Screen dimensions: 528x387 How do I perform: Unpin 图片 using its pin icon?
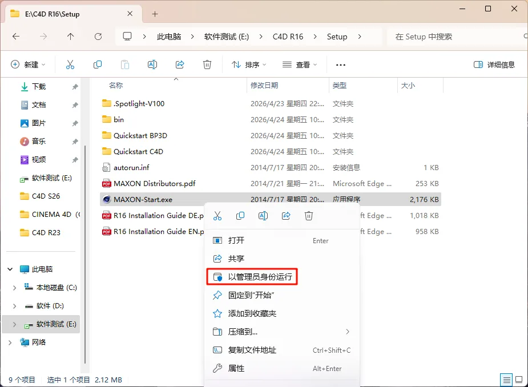(x=75, y=123)
